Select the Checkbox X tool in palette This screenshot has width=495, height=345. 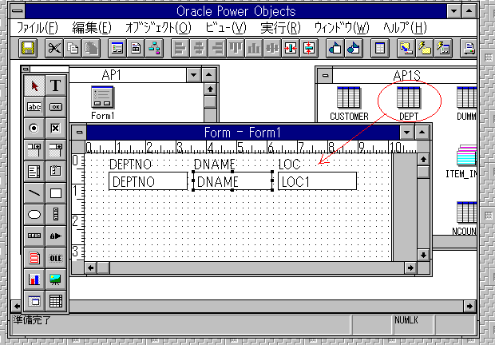[56, 129]
